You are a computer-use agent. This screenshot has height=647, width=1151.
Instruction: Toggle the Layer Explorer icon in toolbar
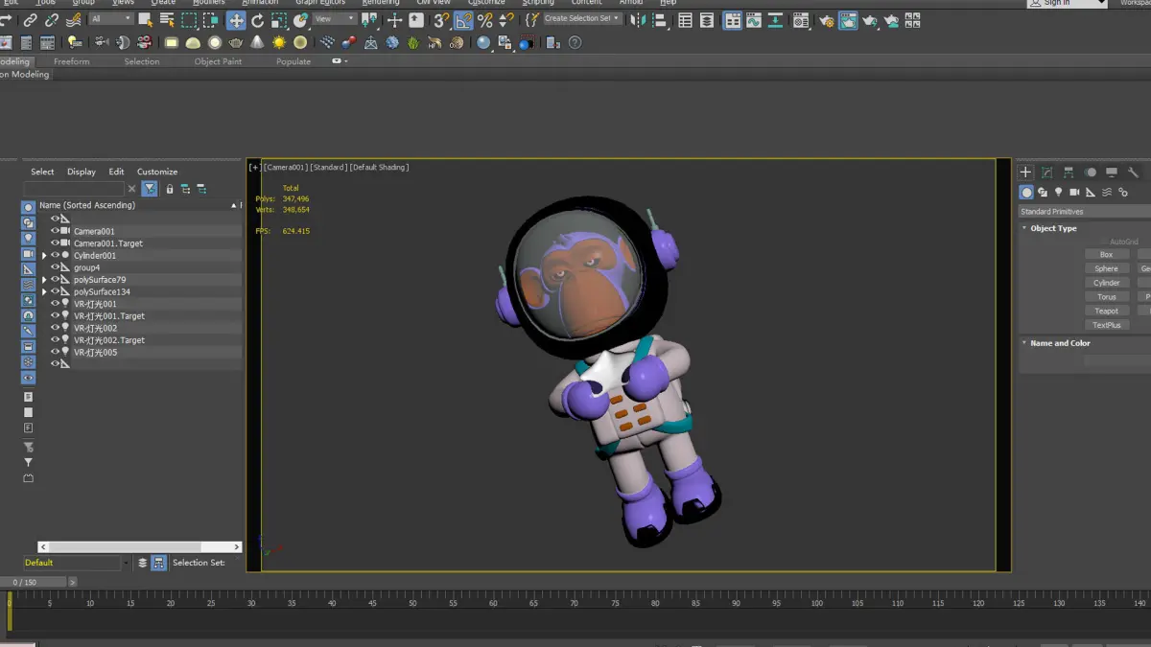point(707,20)
